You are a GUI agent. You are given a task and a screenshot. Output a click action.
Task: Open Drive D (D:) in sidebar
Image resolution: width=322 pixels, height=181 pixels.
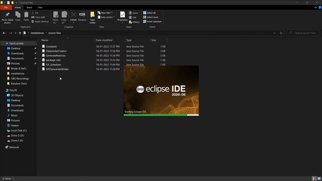pos(18,136)
